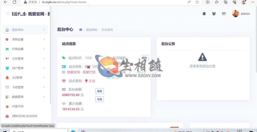Expand chevron next to 卡密管理

[44, 87]
